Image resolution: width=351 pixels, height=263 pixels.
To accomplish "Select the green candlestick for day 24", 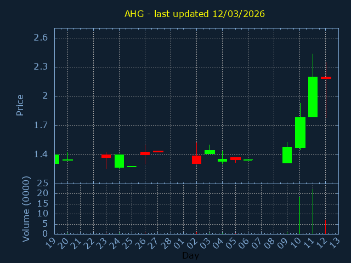I will coord(119,161).
